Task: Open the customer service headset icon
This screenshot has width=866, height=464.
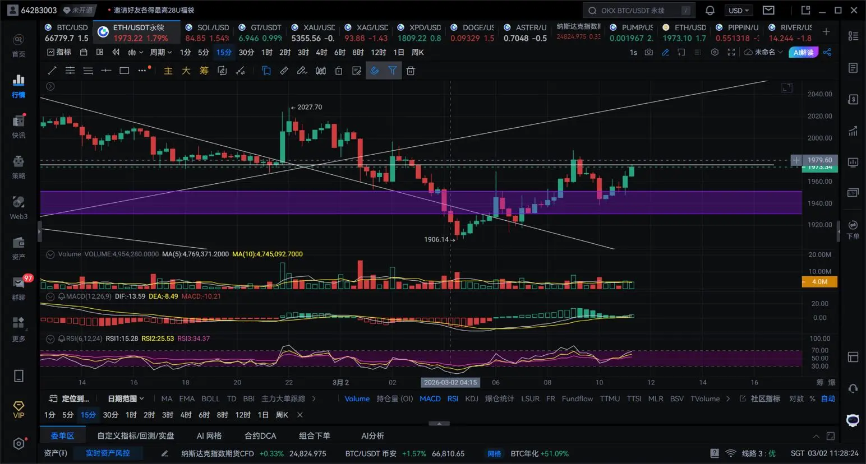Action: (853, 388)
